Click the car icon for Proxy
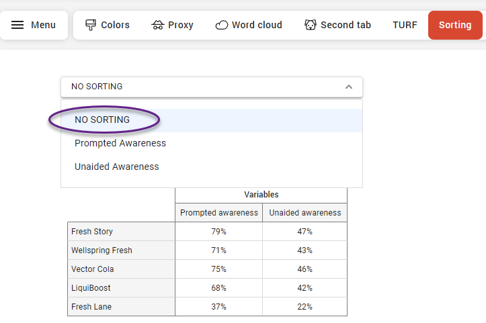Viewport: 486px width, 323px height. pos(158,25)
